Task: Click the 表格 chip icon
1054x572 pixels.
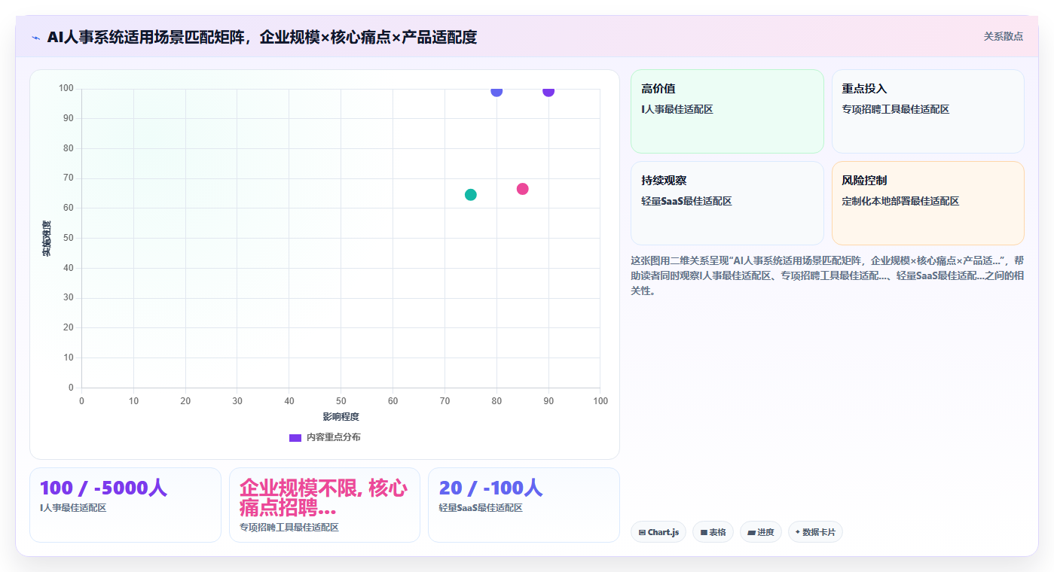Action: 704,532
